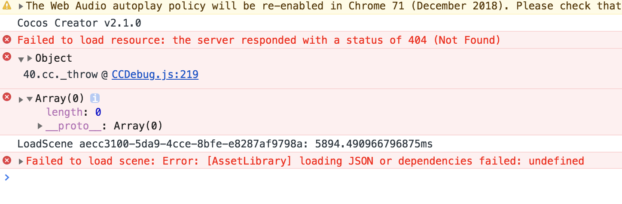Collapse the Object error's stack trace arrow
This screenshot has width=622, height=204.
coord(21,59)
